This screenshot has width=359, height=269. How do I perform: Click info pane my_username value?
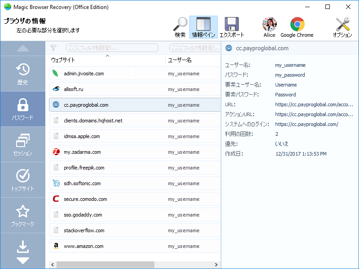290,65
